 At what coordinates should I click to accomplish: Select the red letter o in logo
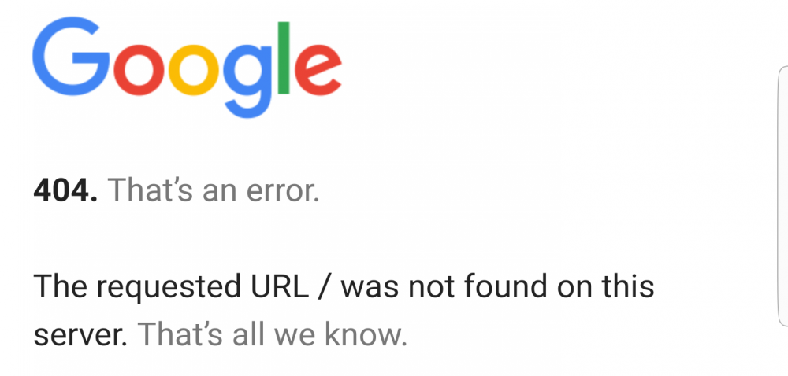(139, 70)
